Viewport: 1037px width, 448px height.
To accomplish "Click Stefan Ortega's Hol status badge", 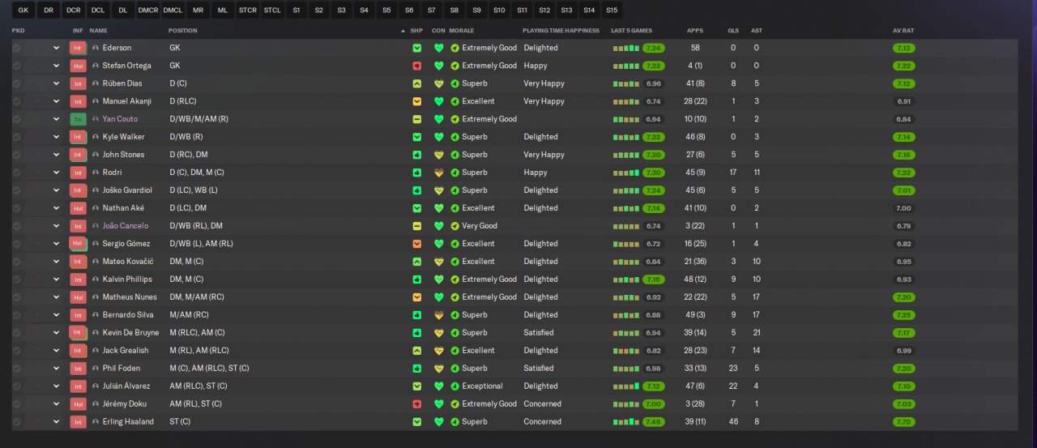I will point(78,66).
